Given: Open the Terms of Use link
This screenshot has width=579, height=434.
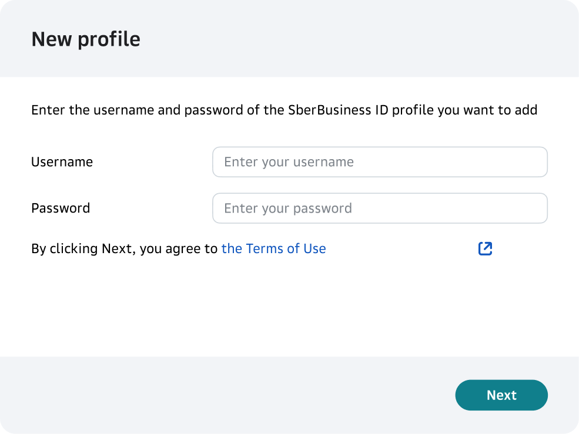Looking at the screenshot, I should [273, 248].
